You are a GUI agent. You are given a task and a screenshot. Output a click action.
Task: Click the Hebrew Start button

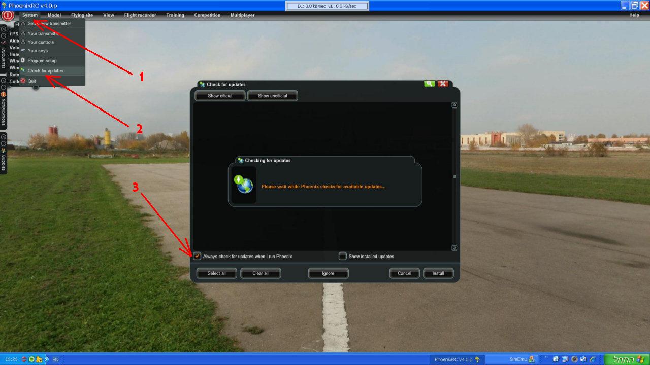pos(628,359)
